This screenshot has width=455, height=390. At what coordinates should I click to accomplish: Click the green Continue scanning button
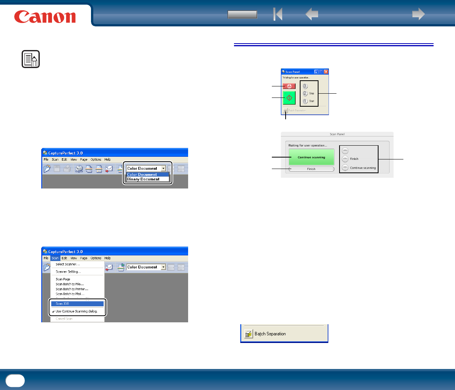click(311, 157)
